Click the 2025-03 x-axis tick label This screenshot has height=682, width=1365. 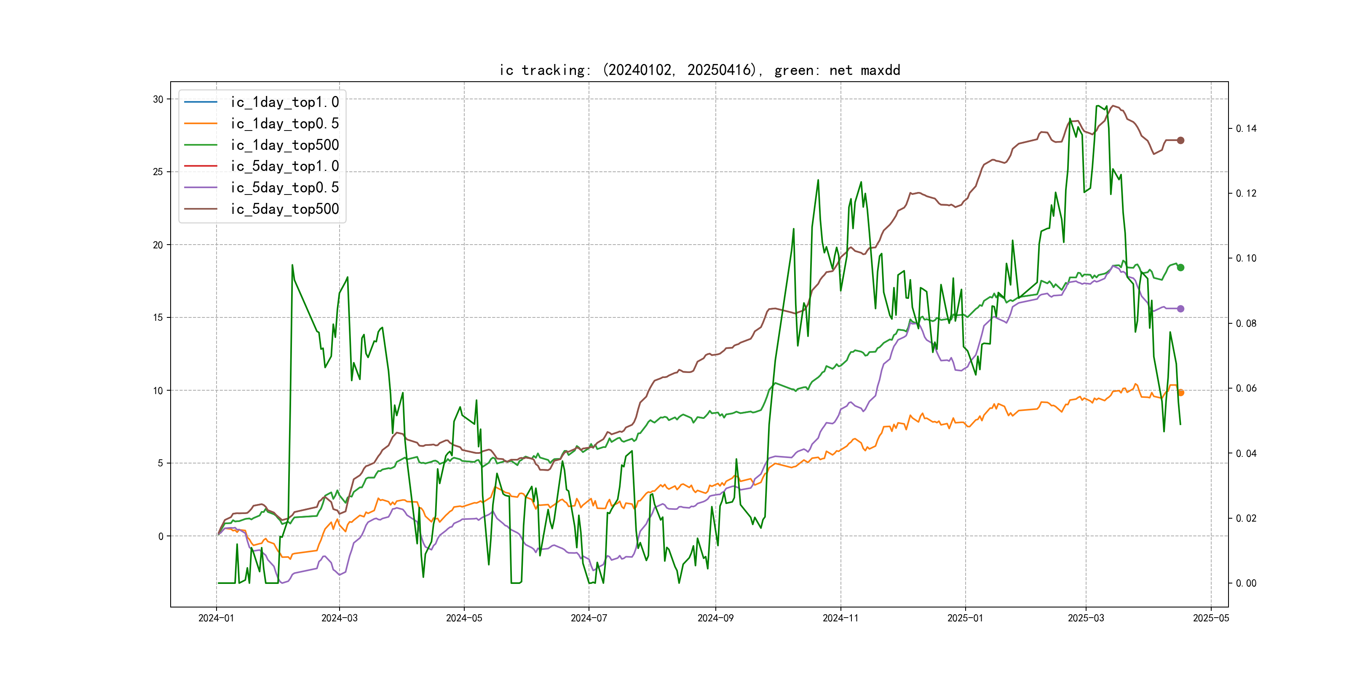(x=1086, y=618)
